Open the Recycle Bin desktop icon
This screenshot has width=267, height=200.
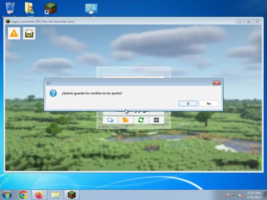click(10, 8)
